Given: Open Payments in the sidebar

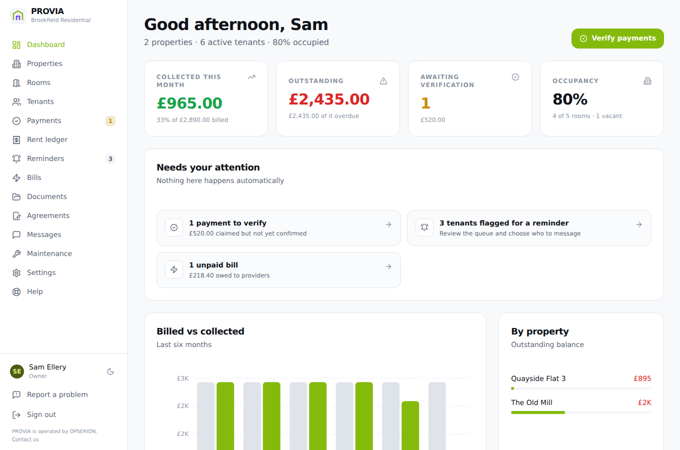Looking at the screenshot, I should [x=64, y=121].
